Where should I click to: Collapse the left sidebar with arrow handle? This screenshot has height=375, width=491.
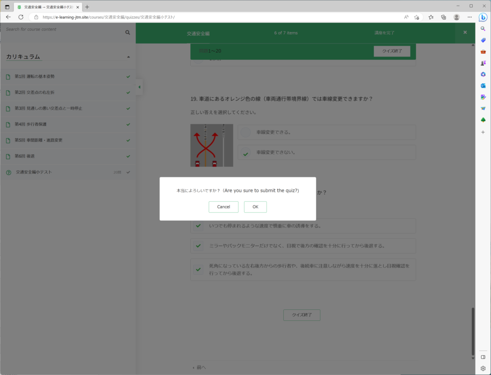(x=139, y=87)
